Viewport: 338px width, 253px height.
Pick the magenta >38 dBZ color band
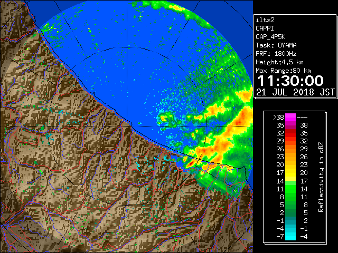click(x=290, y=117)
